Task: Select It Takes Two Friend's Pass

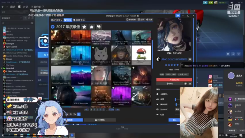Action: click(x=16, y=71)
